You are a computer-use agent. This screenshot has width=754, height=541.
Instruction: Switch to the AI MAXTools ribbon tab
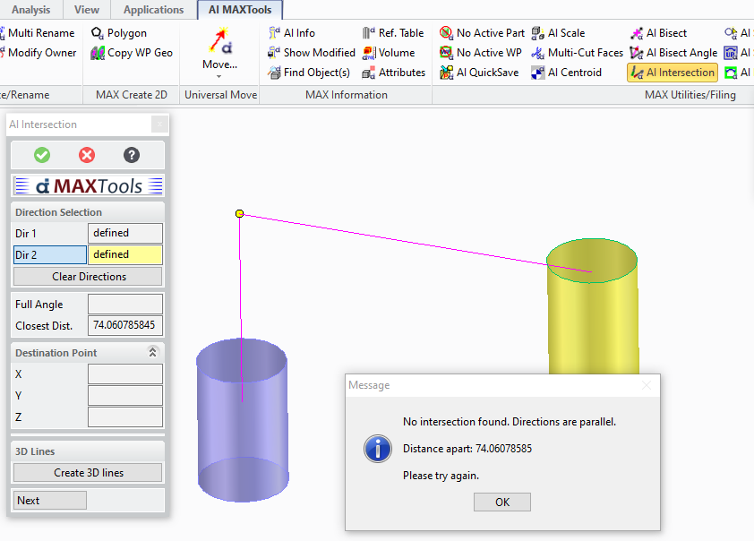point(239,10)
